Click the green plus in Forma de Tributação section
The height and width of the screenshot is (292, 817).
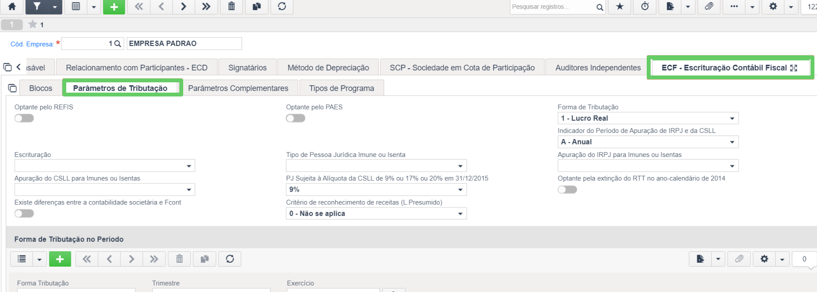click(x=60, y=259)
